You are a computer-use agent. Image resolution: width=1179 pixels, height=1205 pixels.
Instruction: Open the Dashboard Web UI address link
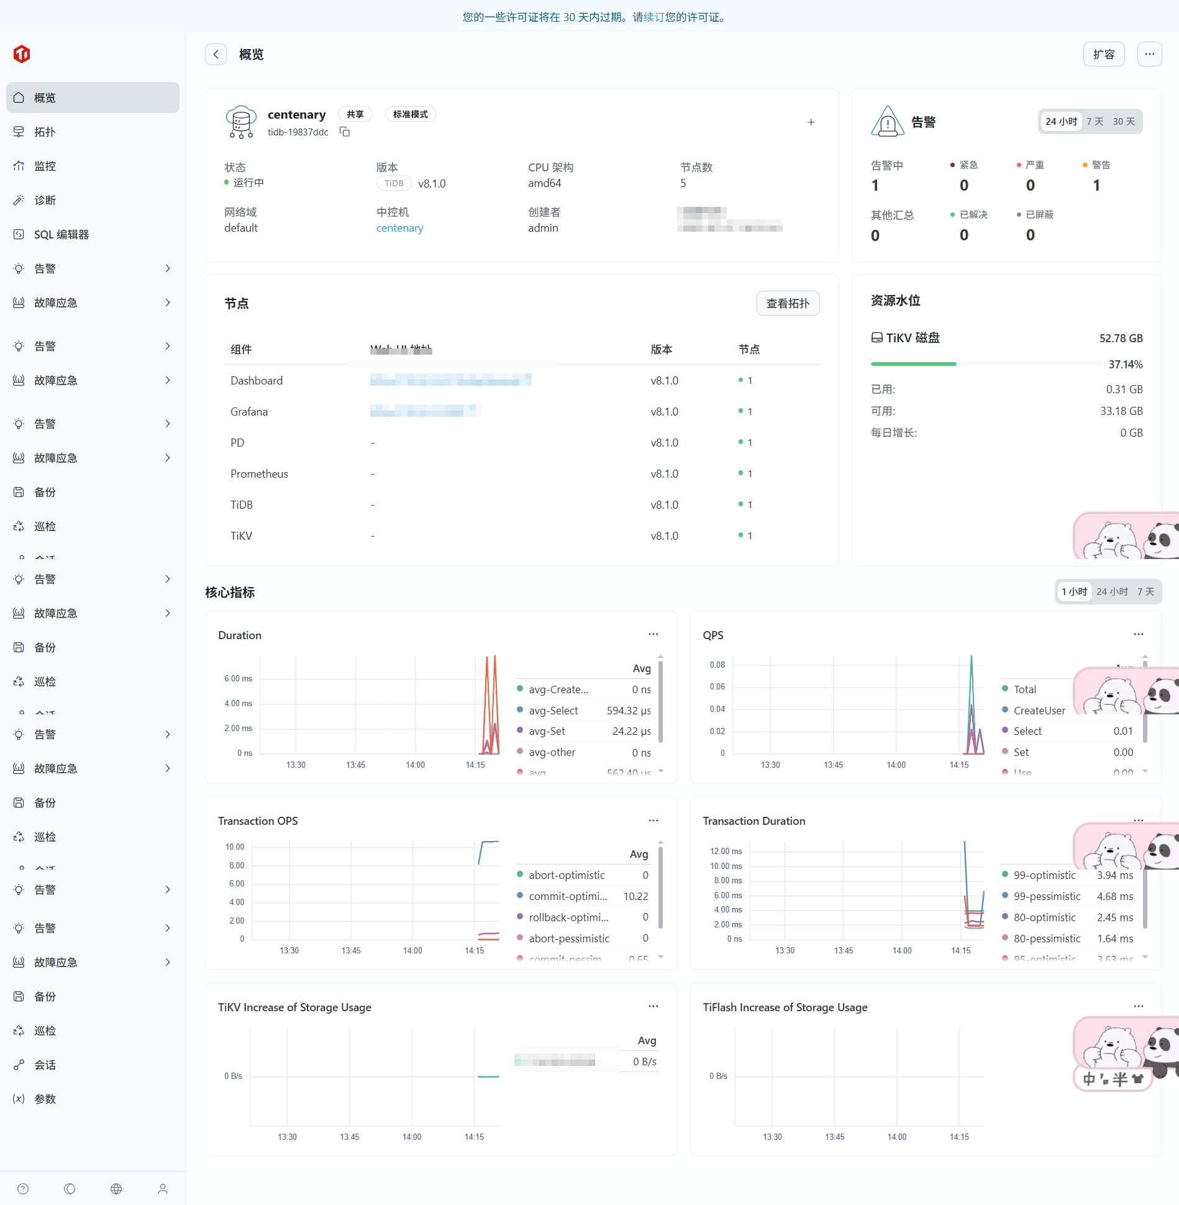coord(450,380)
